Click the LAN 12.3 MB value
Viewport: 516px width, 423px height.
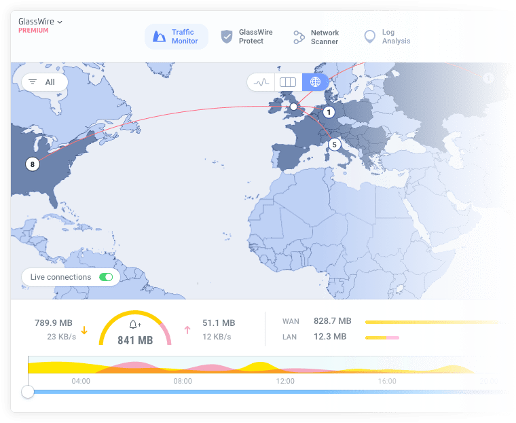coord(330,336)
